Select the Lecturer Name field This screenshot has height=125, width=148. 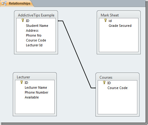pyautogui.click(x=36, y=87)
